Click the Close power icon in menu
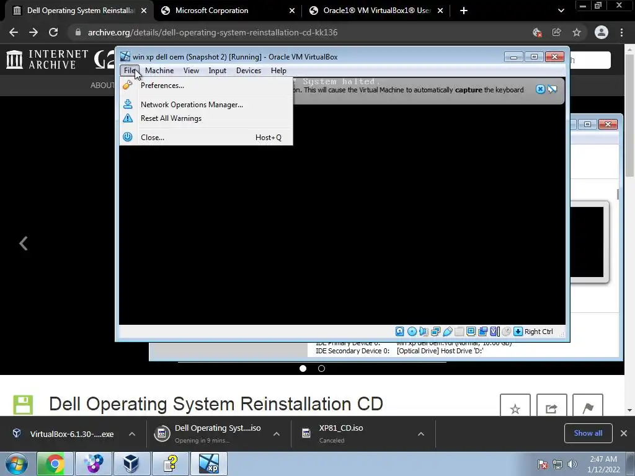 pos(128,137)
